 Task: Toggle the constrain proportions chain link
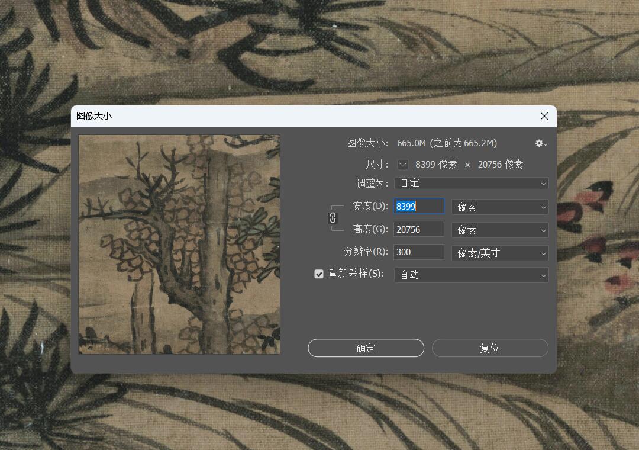pyautogui.click(x=333, y=218)
